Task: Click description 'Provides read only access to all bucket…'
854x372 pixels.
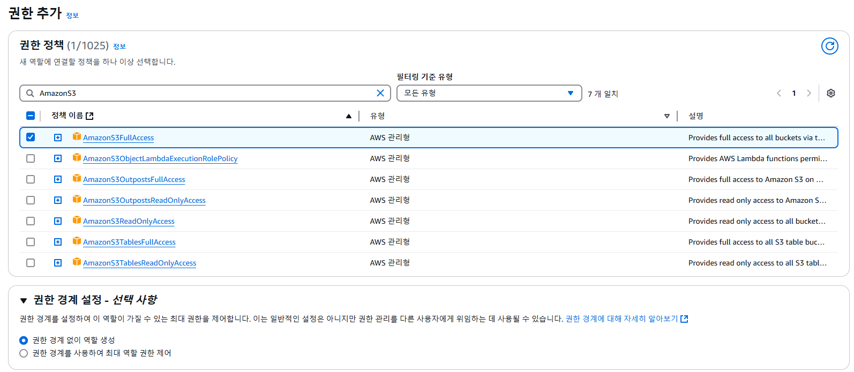Action: click(x=757, y=221)
